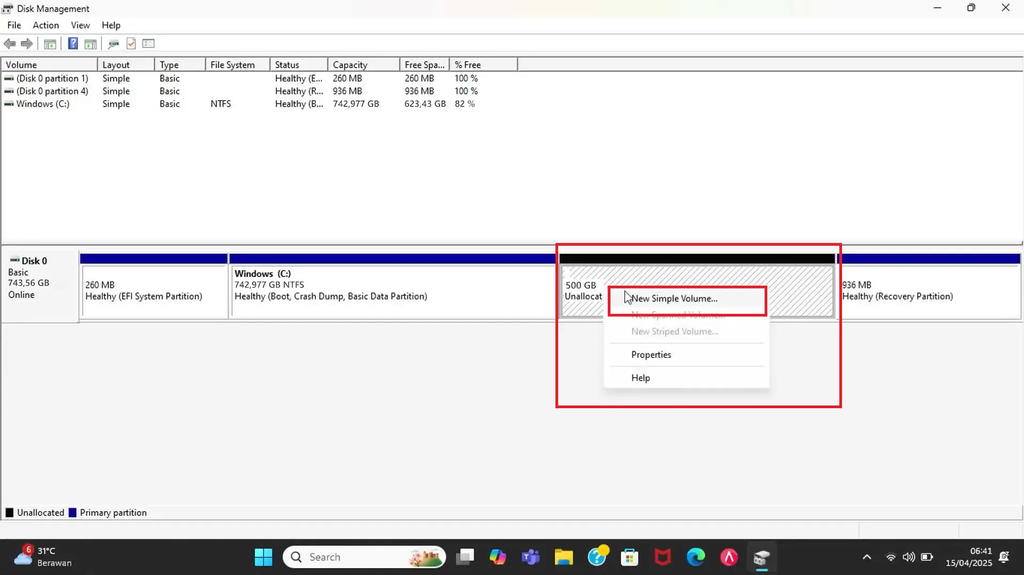Click the show/hide legend toolbar icon
This screenshot has height=575, width=1024.
(x=148, y=43)
